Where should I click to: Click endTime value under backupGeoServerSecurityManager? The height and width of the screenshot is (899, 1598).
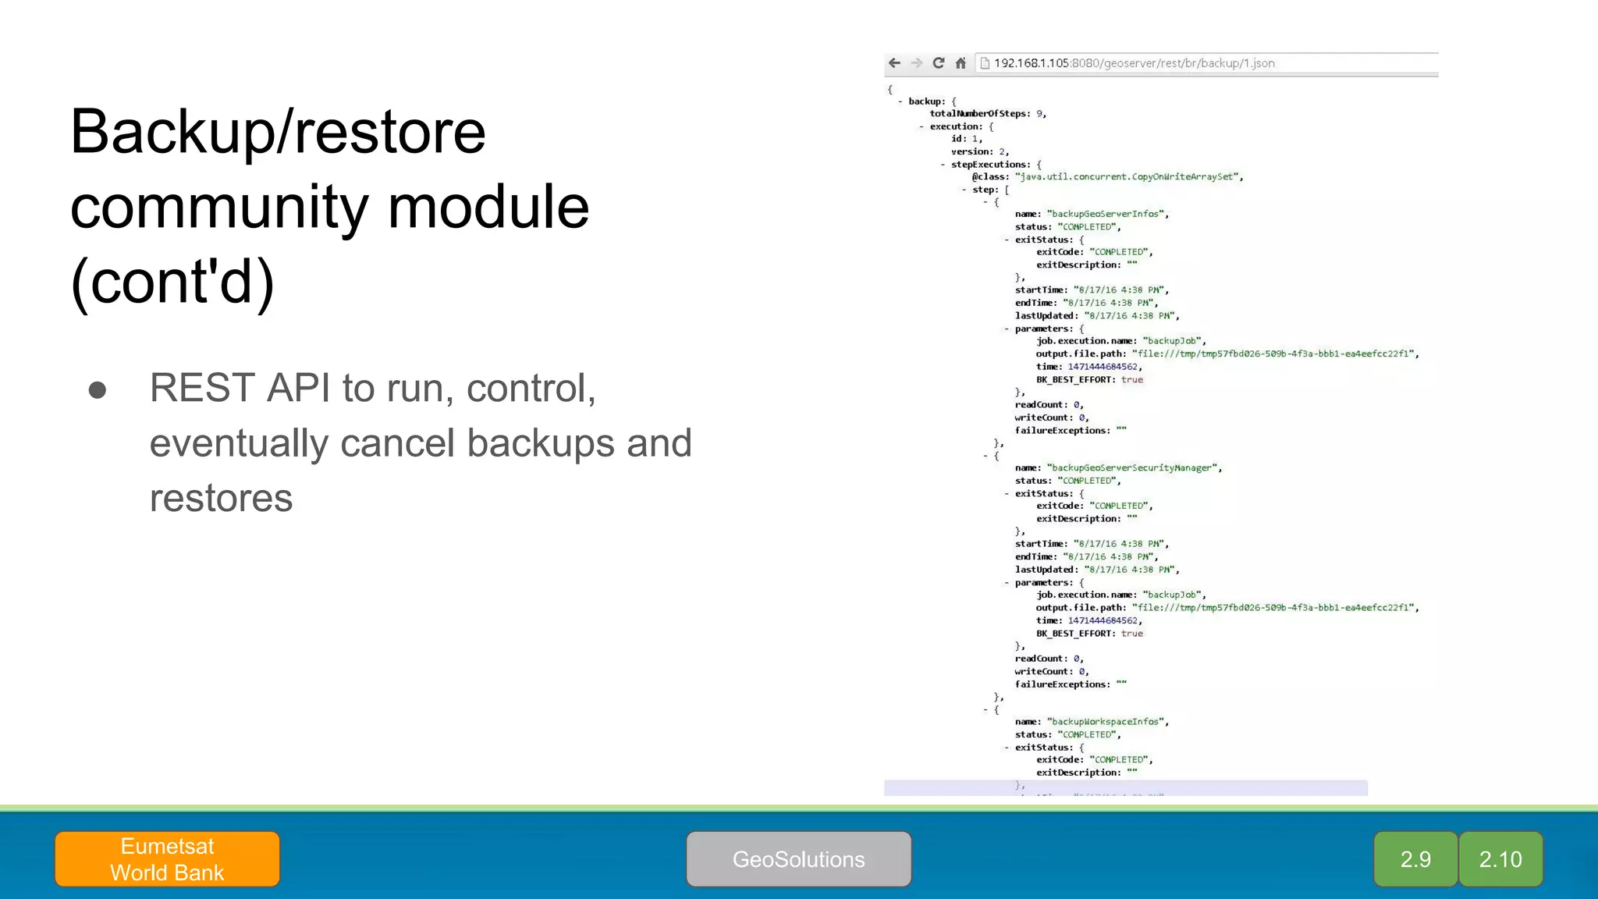1109,556
